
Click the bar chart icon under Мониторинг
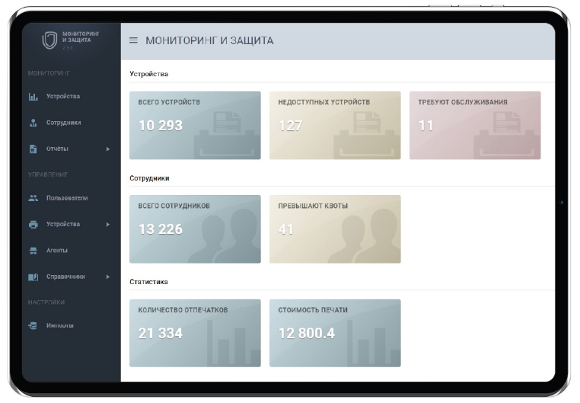(33, 97)
